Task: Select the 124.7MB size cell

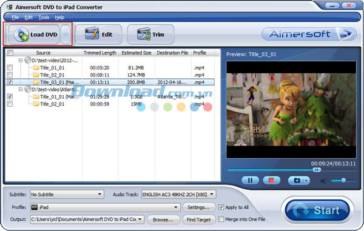Action: (136, 75)
